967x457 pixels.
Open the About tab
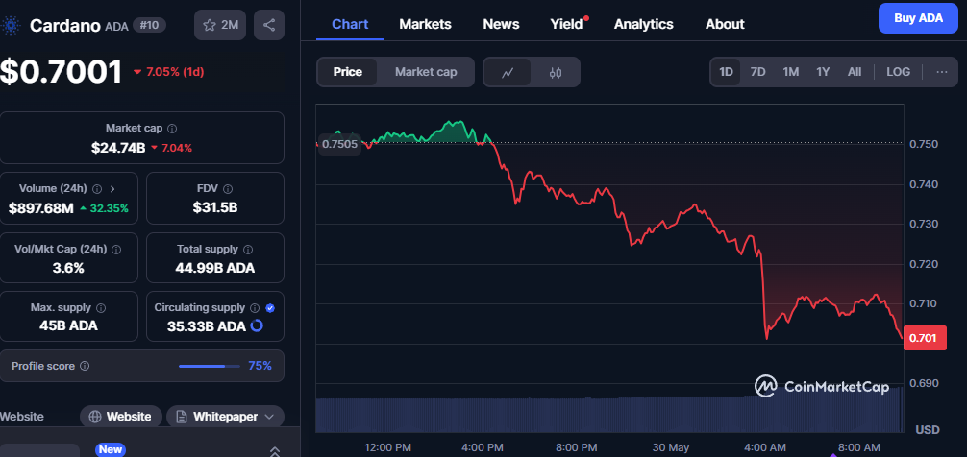[x=725, y=24]
